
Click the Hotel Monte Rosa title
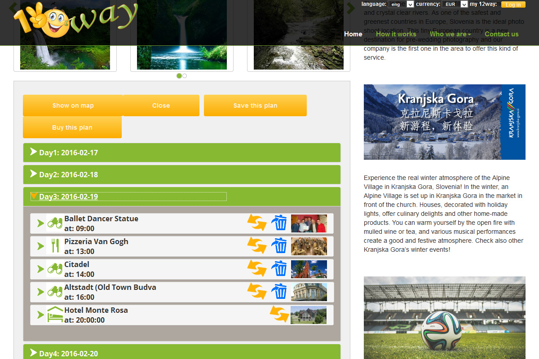pos(96,310)
